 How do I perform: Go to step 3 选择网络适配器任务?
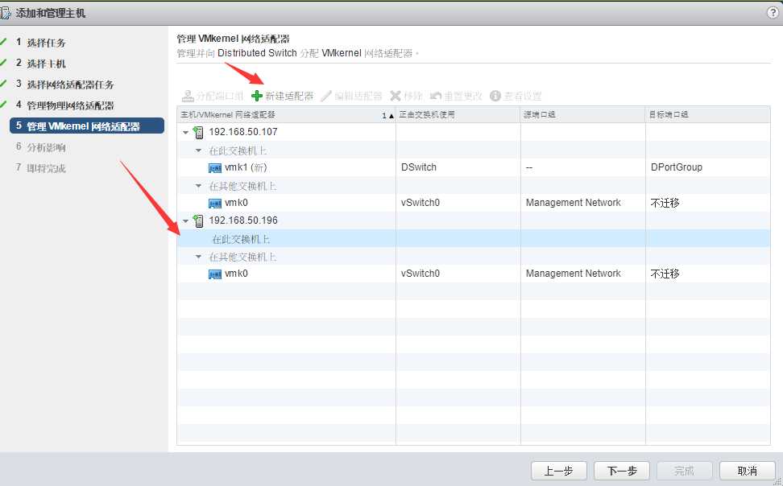[64, 84]
